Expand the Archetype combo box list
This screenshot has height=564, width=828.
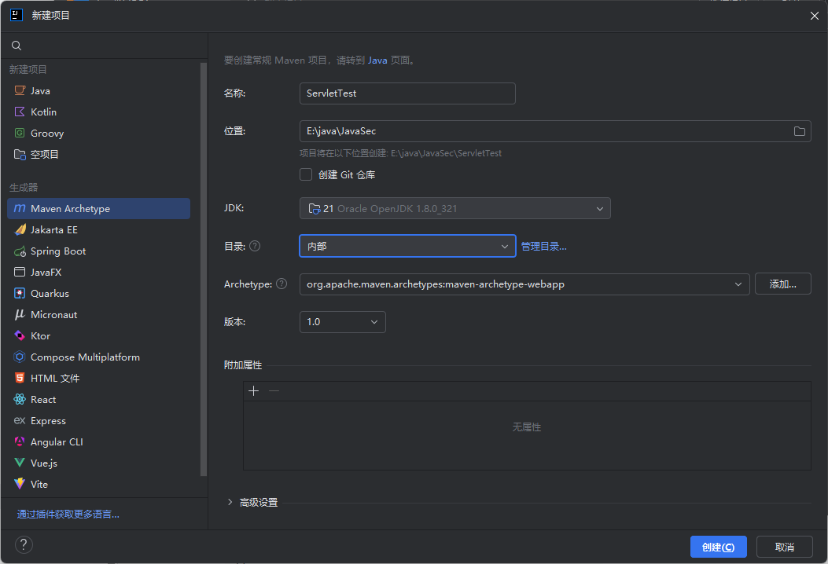pyautogui.click(x=738, y=284)
